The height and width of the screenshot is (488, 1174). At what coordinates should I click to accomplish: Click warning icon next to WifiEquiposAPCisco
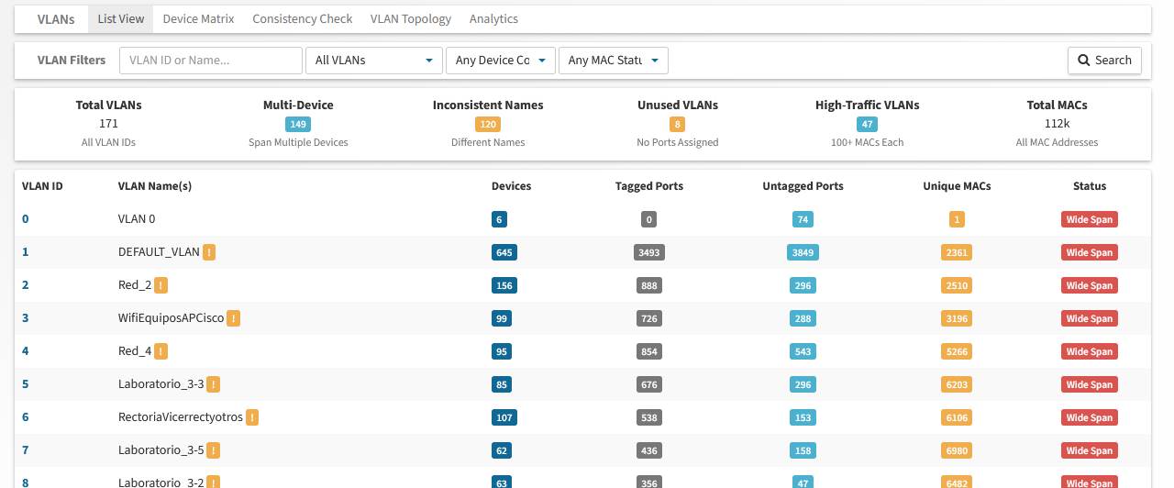click(234, 318)
